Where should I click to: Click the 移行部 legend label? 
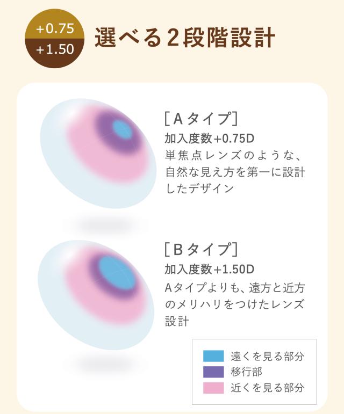246,372
